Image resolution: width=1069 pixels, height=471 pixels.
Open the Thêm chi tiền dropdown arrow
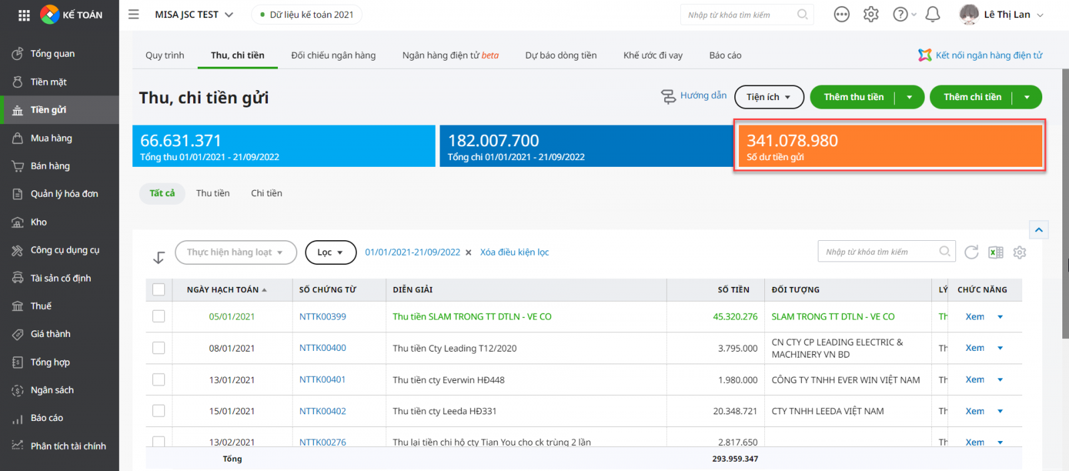(1027, 97)
